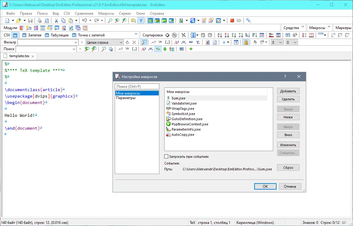Viewport: 353px width, 226px height.
Task: Click the Print icon in toolbar
Action: (x=40, y=21)
